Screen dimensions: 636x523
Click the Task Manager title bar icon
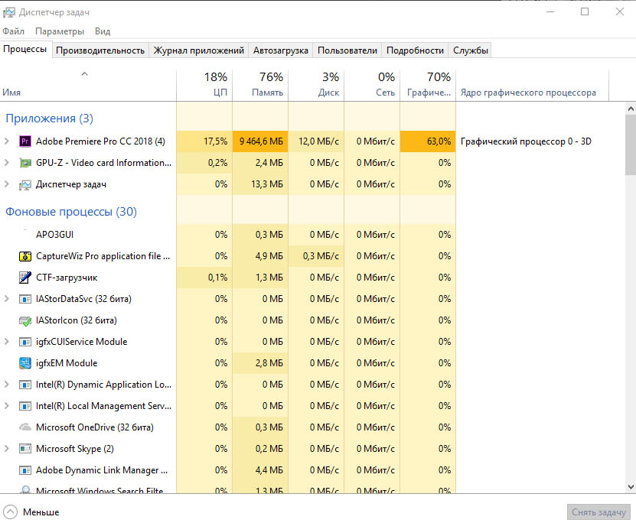9,12
